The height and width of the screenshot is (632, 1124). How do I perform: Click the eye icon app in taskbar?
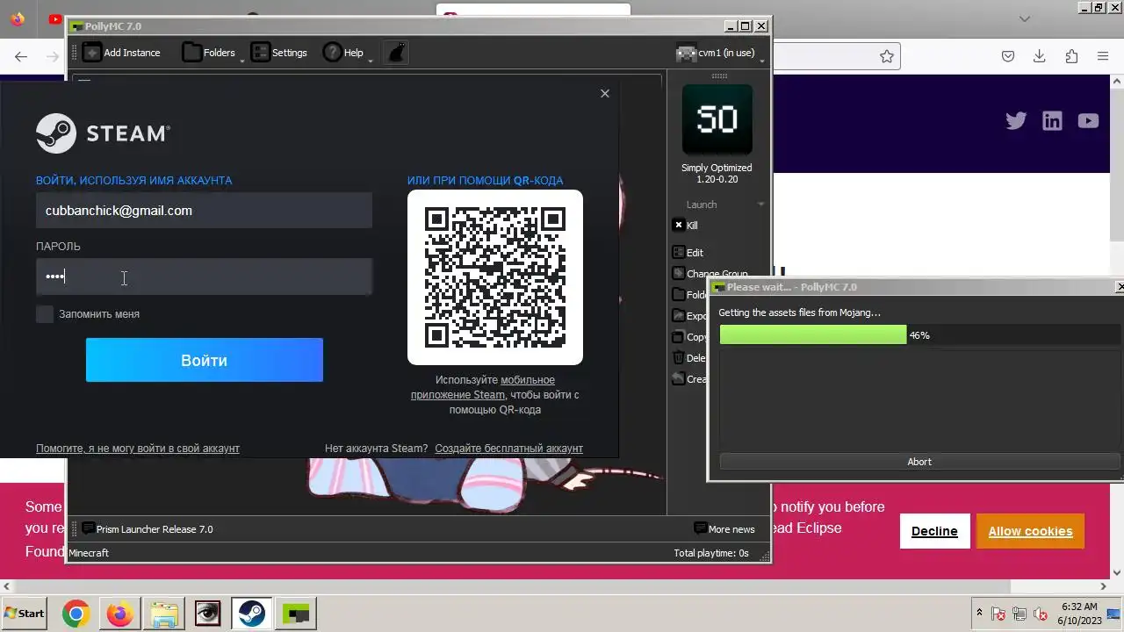pos(208,614)
